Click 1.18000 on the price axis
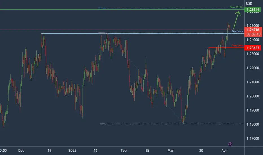This screenshot has width=263, height=155. [253, 124]
